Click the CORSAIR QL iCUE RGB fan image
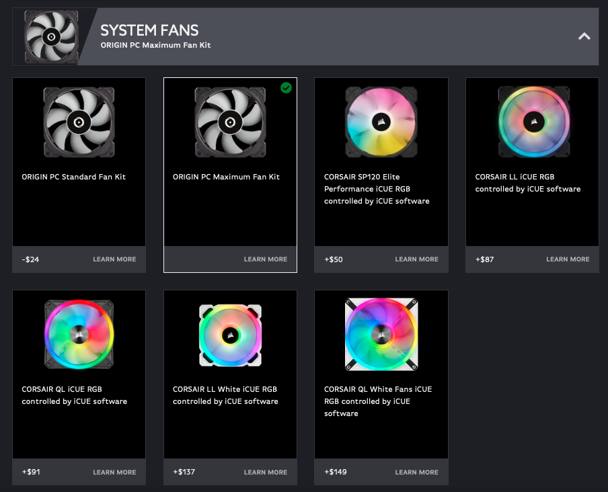 pyautogui.click(x=79, y=334)
